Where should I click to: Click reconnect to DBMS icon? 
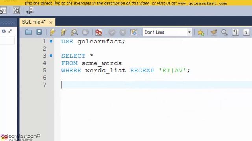30,11
